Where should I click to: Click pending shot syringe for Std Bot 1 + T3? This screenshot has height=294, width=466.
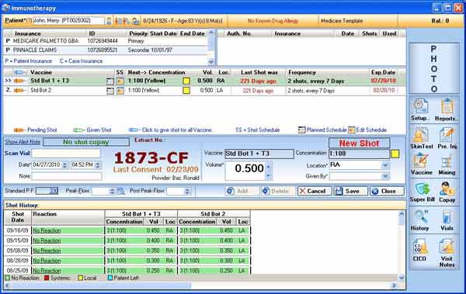tap(19, 81)
